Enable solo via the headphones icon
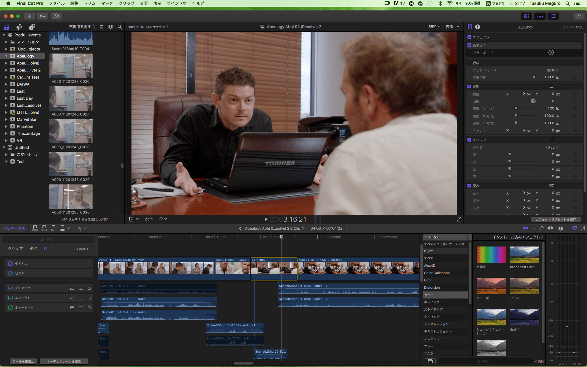Image resolution: width=587 pixels, height=367 pixels. point(542,228)
